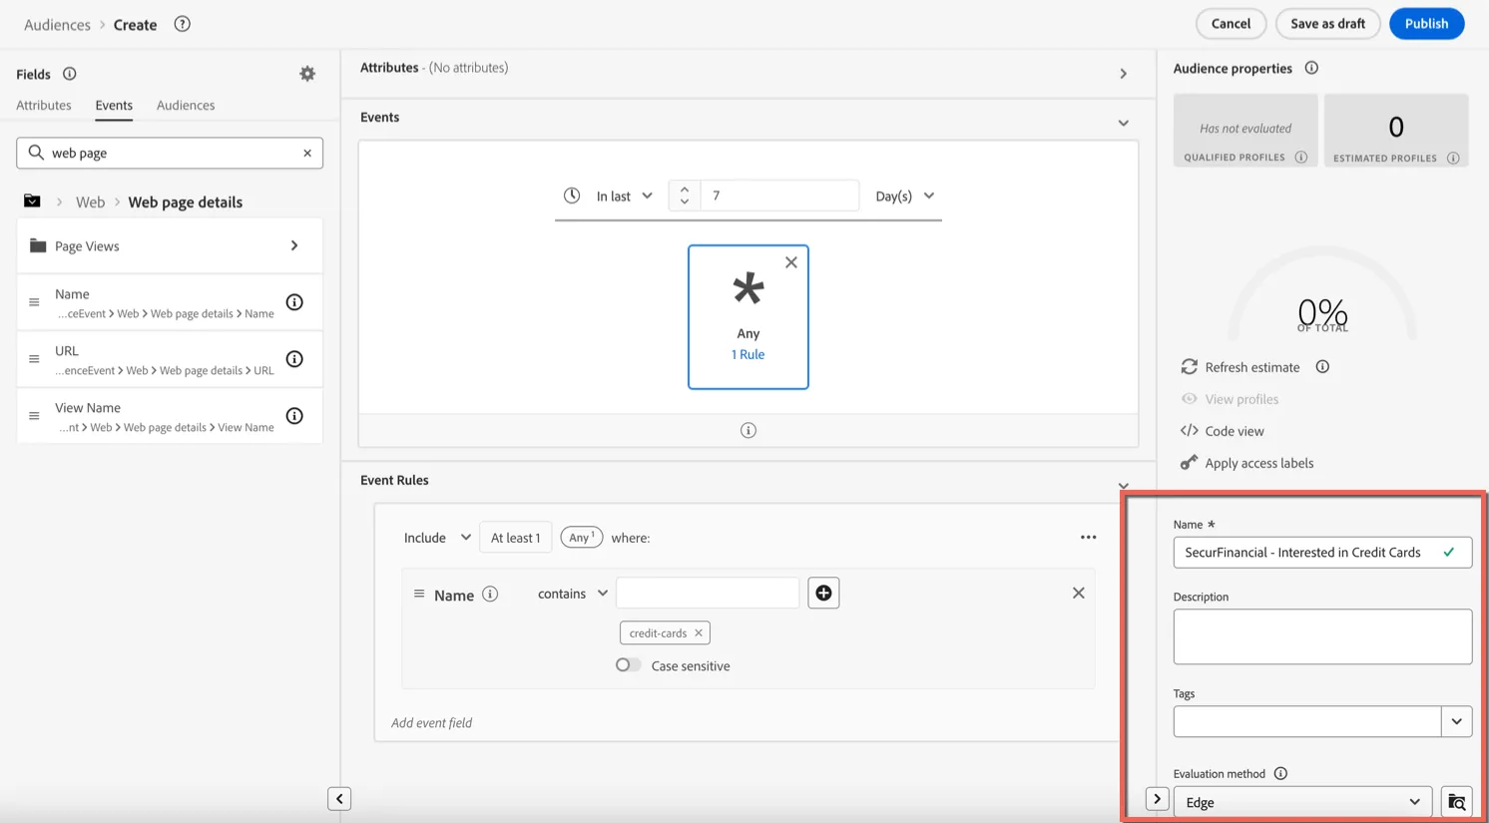
Task: Go to Audiences breadcrumb
Action: pos(57,25)
